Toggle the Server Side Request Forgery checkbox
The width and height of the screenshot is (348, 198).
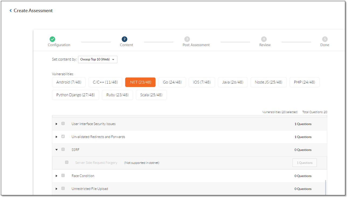point(67,162)
